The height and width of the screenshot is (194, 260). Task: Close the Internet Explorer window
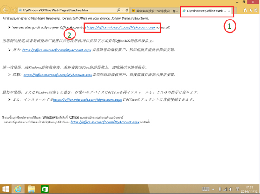pos(253,2)
